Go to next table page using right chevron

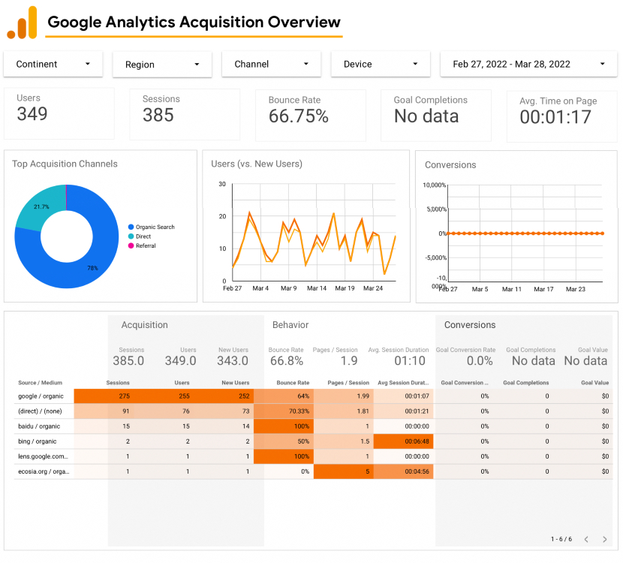click(x=605, y=538)
